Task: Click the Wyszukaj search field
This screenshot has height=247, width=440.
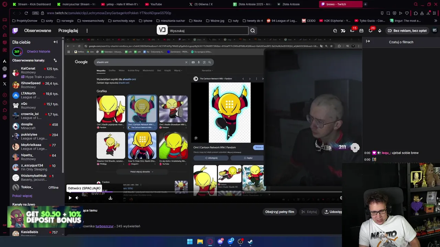Action: 208,31
